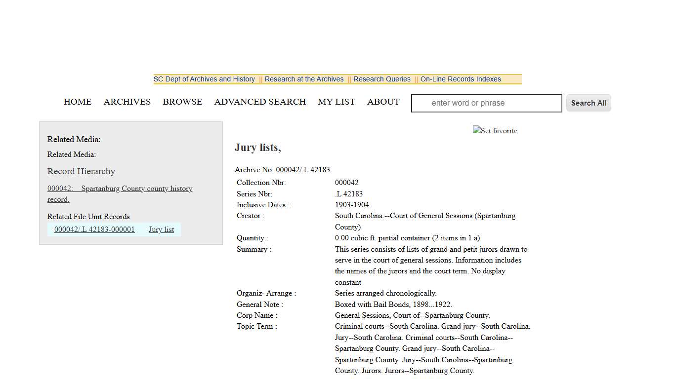The image size is (675, 379).
Task: Open the Research at the Archives link
Action: (x=304, y=79)
